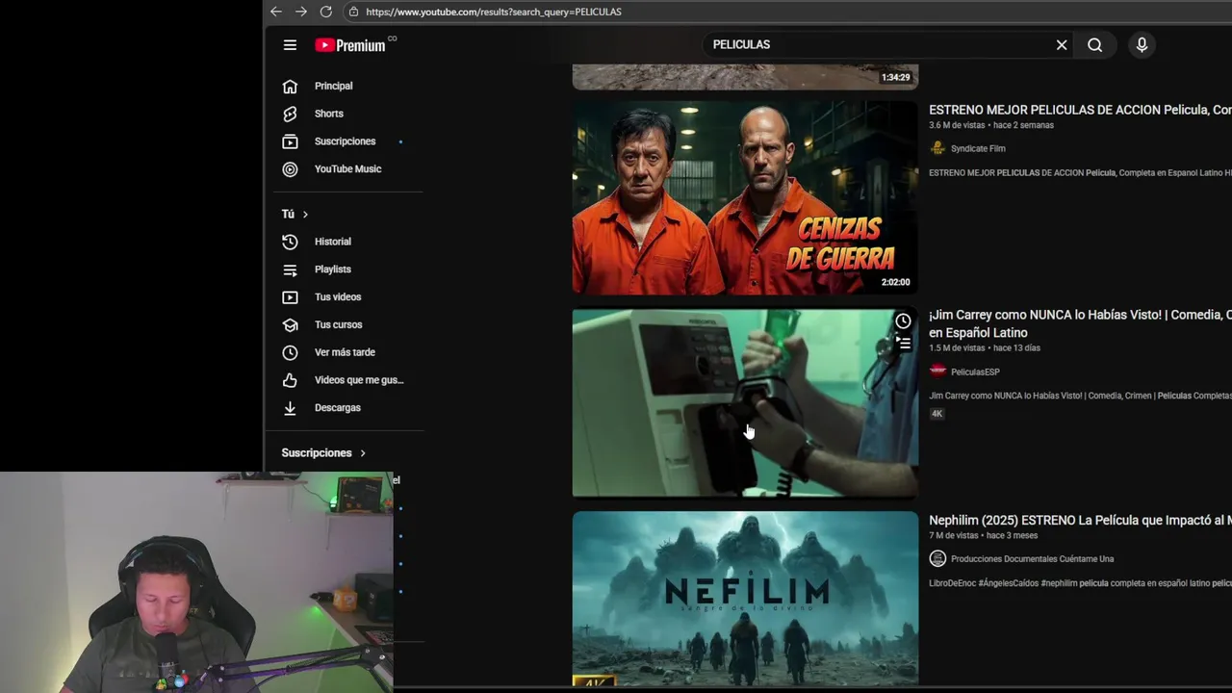Open the partially visible 1:34:29 video thumbnail

[745, 77]
